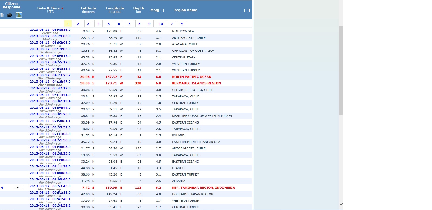
Task: Click EASTERN MEDITERRANEAN SEA region text
Action: (196, 142)
